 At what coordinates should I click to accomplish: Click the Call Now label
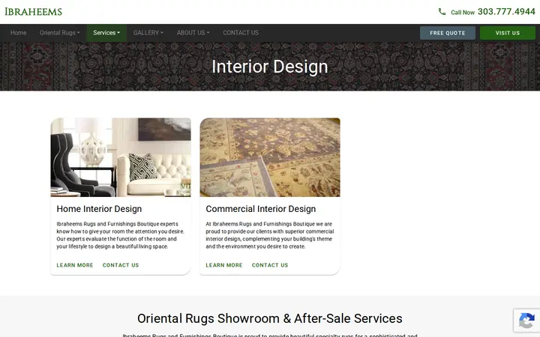(463, 13)
